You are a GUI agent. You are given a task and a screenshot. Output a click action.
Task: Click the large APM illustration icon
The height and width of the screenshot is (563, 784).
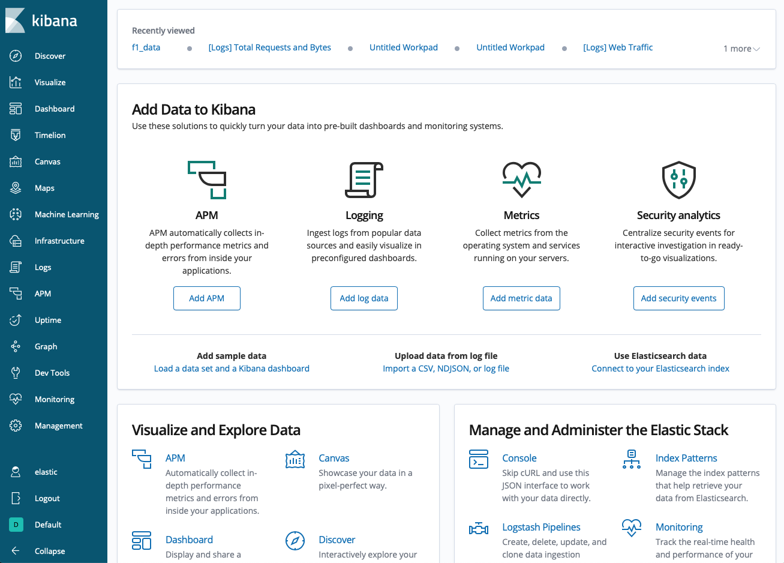click(207, 179)
